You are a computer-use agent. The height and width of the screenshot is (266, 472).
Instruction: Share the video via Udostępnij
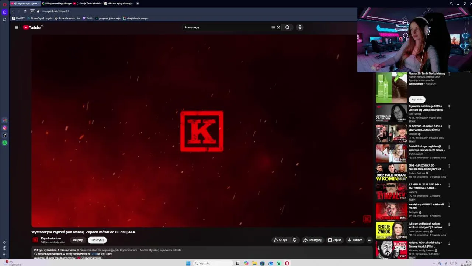pyautogui.click(x=312, y=240)
